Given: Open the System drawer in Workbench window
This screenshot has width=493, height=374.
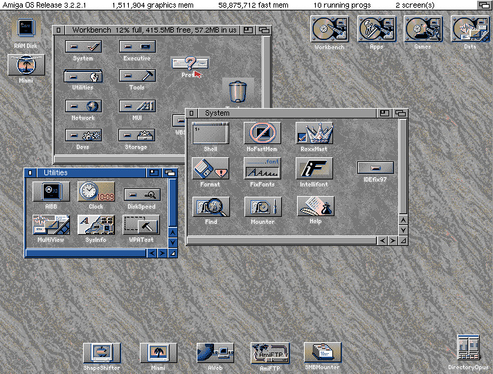Looking at the screenshot, I should (83, 46).
